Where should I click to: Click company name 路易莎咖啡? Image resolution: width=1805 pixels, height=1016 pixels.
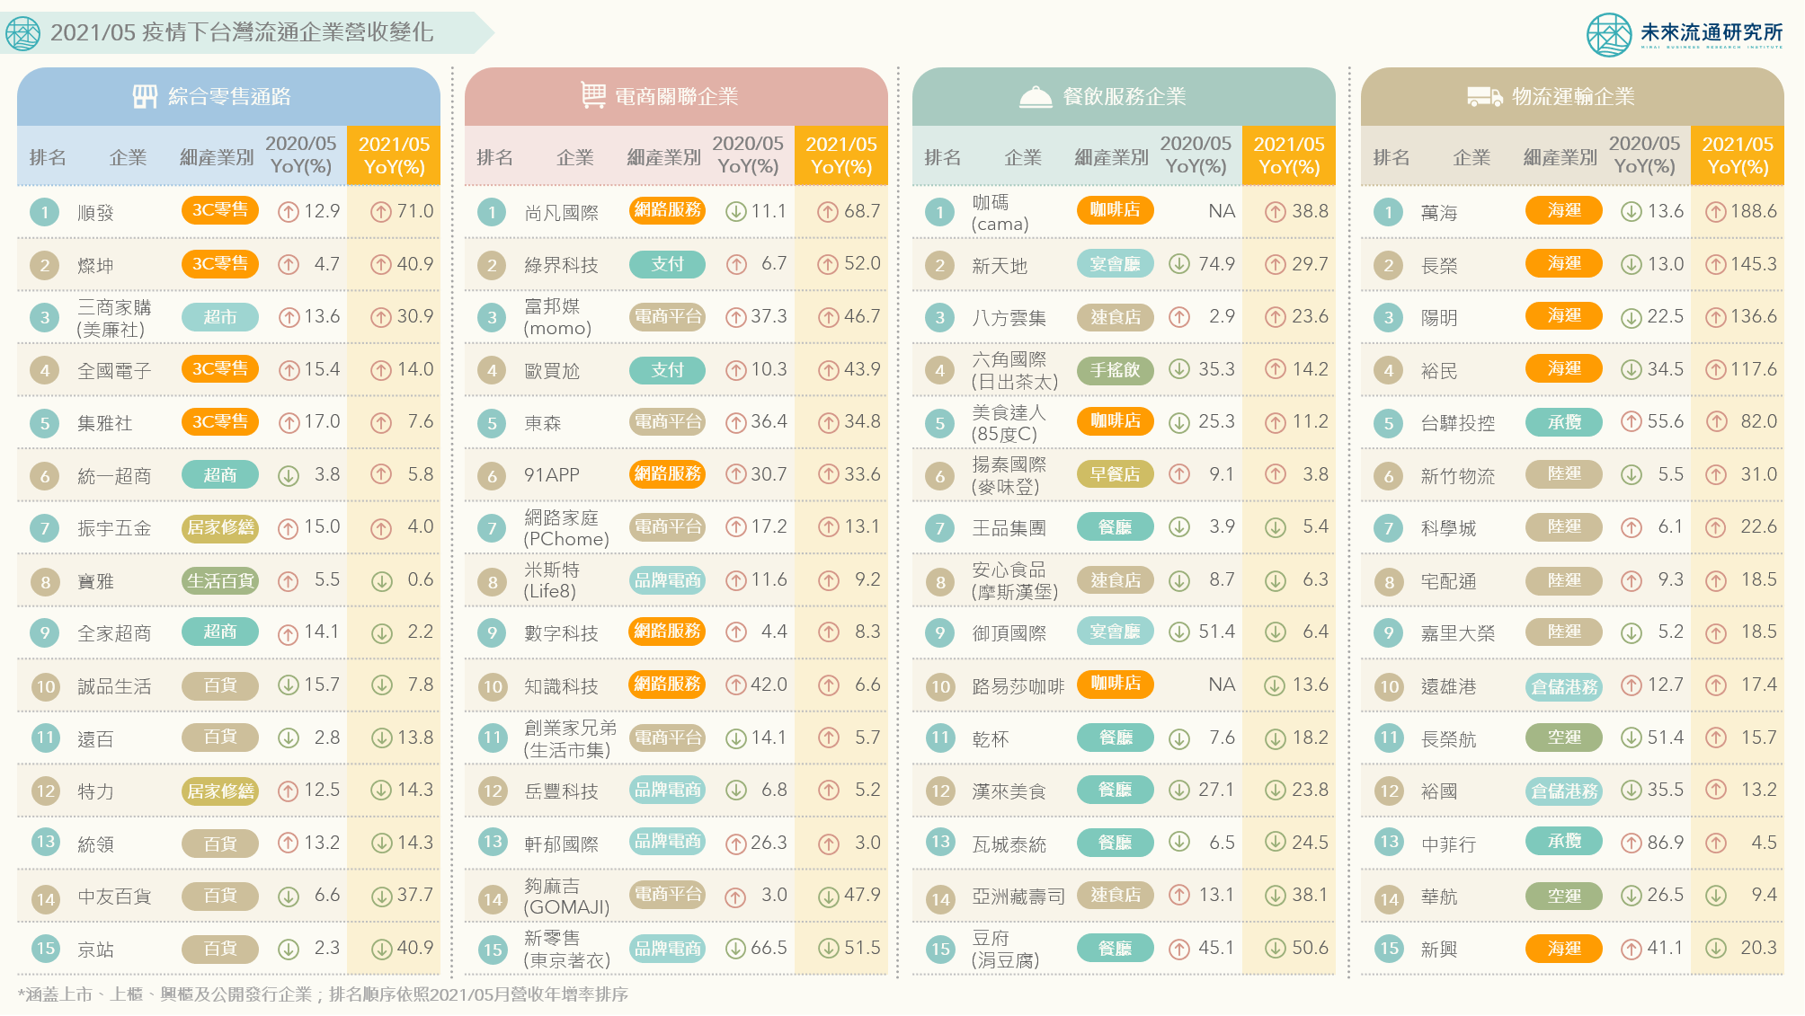[1018, 687]
